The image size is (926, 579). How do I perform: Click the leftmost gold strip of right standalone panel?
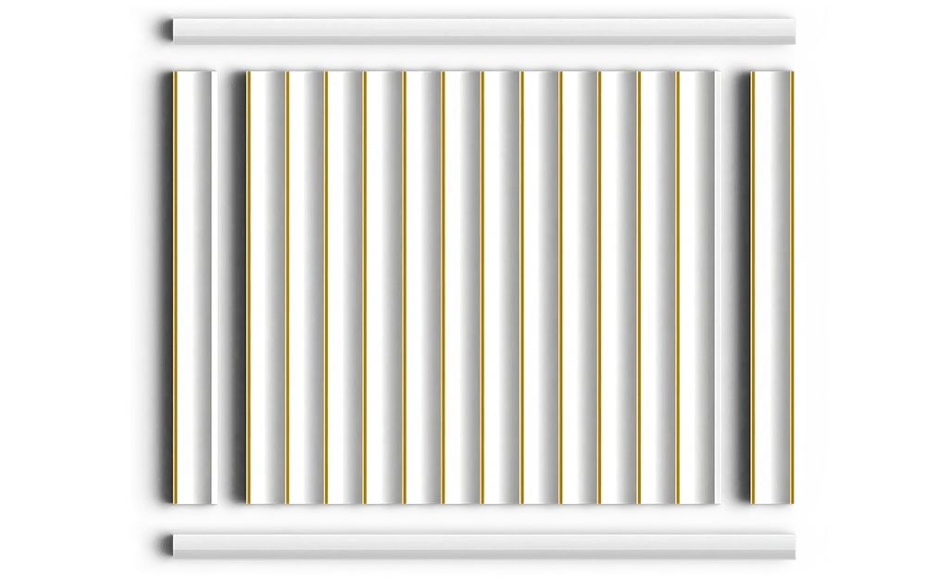pos(753,287)
